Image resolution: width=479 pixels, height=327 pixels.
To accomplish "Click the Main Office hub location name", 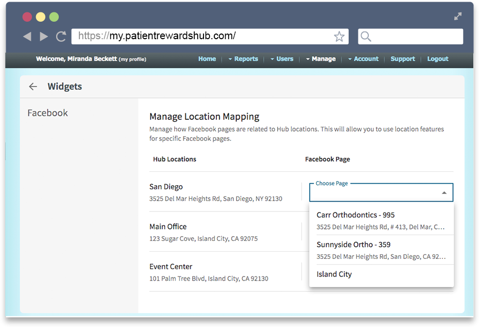I will [x=168, y=226].
